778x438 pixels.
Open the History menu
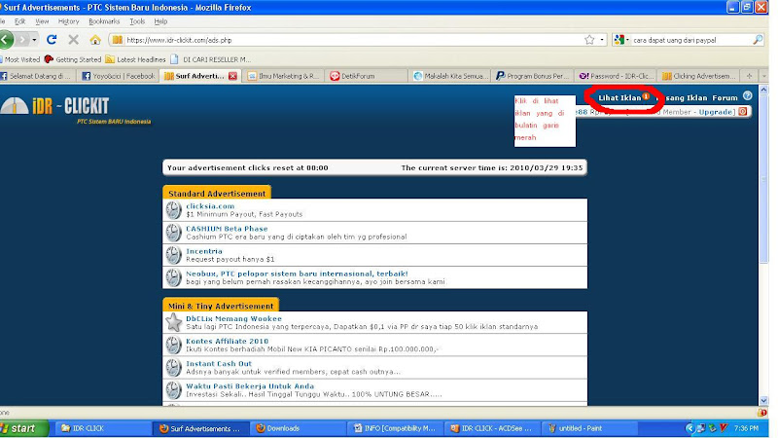coord(68,21)
